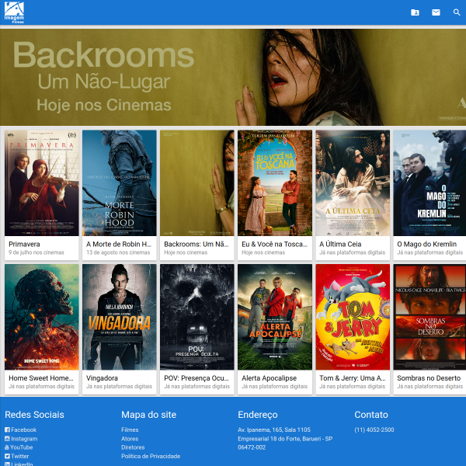
Task: Click the Backrooms: Um Nã... title
Action: click(196, 245)
